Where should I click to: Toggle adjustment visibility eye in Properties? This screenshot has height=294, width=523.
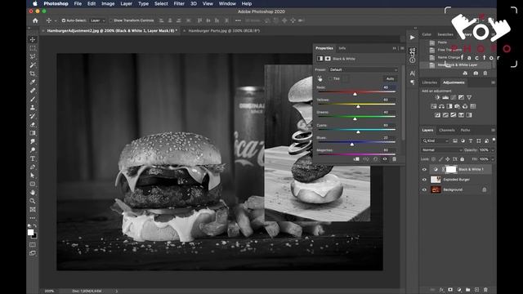click(385, 159)
